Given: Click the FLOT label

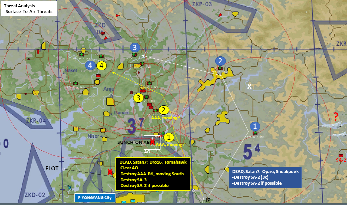Looking at the screenshot, I should (x=52, y=169).
